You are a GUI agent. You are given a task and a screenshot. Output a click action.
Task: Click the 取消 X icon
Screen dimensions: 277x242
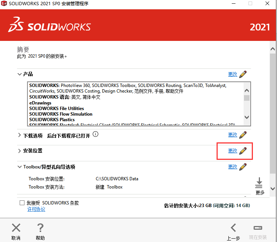click(x=16, y=228)
